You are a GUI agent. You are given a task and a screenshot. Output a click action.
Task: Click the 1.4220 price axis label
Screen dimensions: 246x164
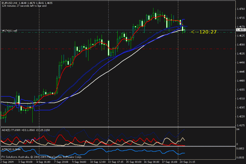(x=241, y=117)
